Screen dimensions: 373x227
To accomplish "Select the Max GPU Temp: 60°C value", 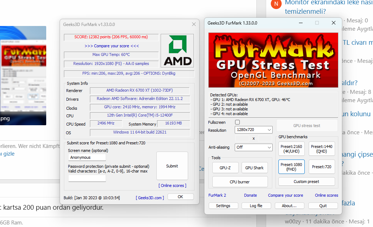I will [111, 54].
